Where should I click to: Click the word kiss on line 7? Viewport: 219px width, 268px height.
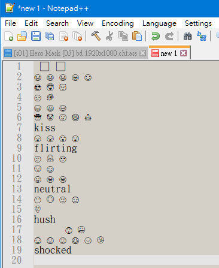click(x=45, y=128)
